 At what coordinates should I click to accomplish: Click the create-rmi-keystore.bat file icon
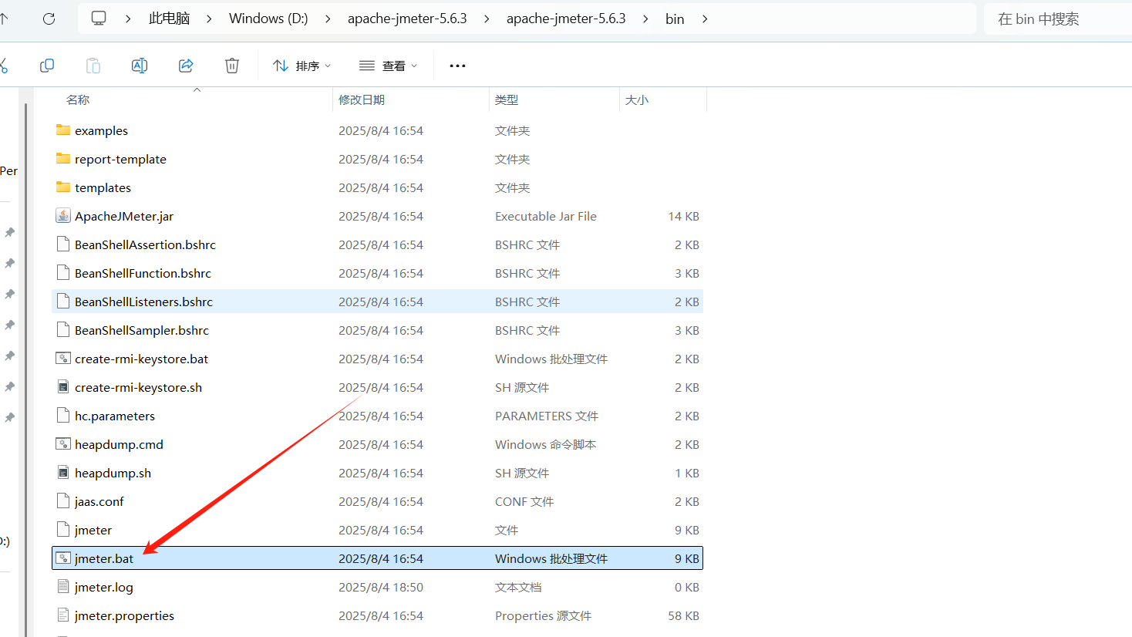(63, 359)
